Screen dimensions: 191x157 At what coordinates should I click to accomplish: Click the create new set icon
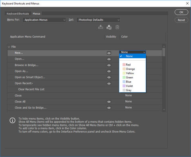[109, 27]
